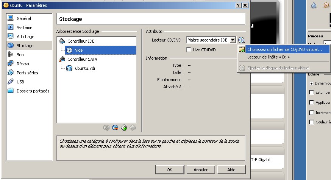The width and height of the screenshot is (331, 180).
Task: Select Contrôleur IDE in storage tree
Action: point(81,41)
